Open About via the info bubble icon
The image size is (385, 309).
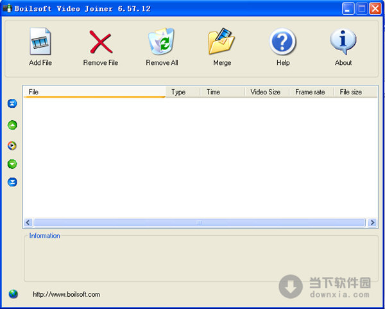tap(343, 41)
